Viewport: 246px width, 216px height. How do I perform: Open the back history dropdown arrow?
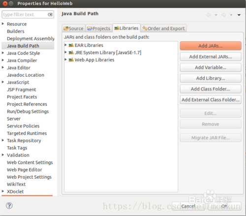coord(216,15)
